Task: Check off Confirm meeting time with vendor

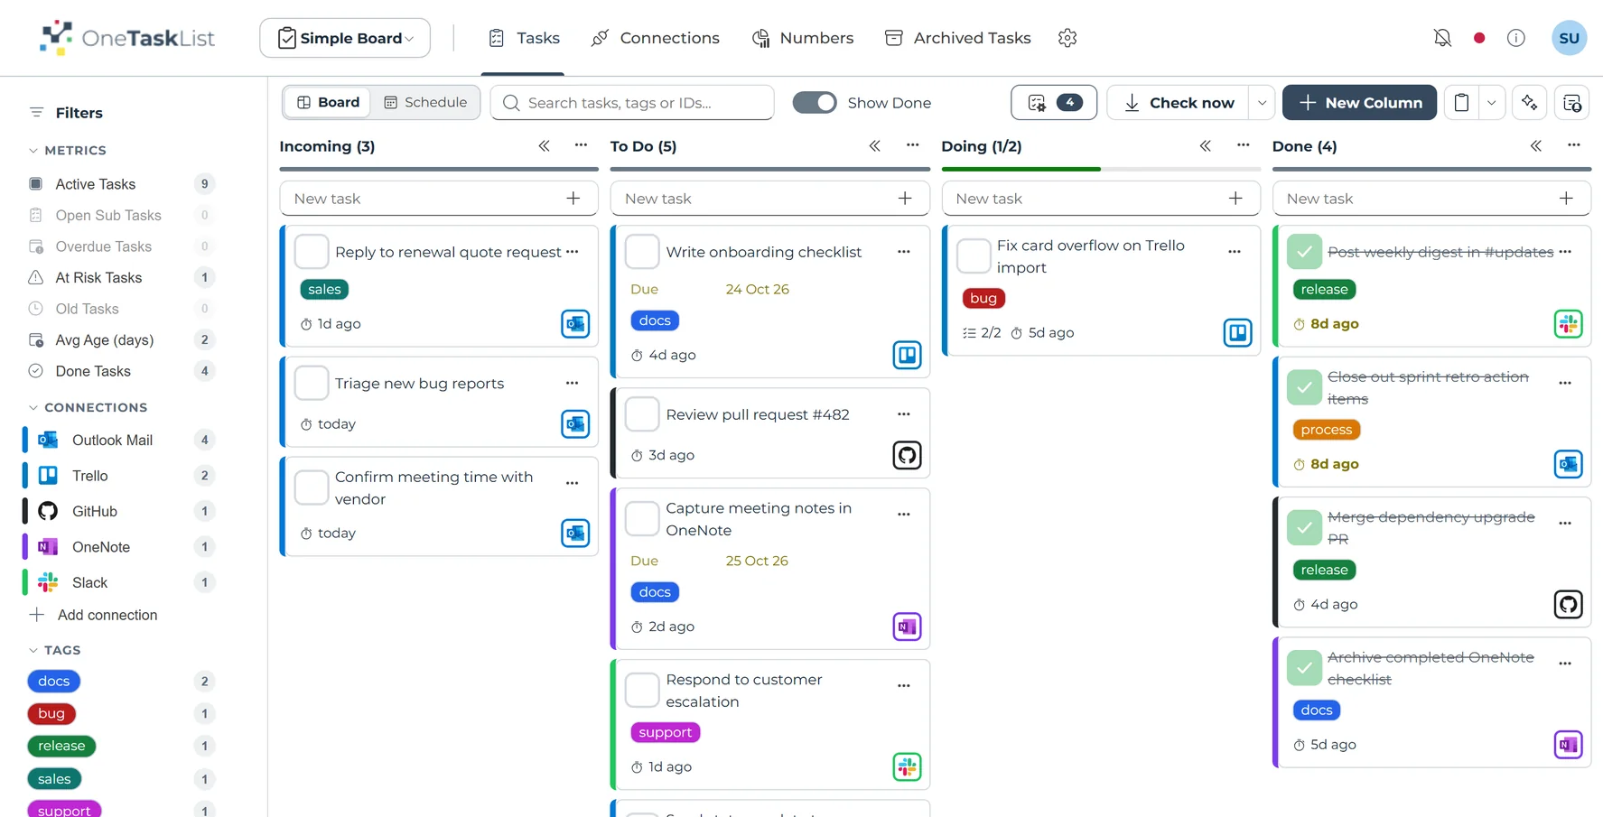Action: (x=312, y=487)
